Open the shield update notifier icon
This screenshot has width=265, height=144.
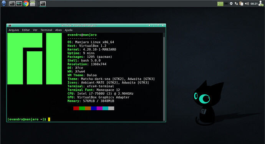231,3
